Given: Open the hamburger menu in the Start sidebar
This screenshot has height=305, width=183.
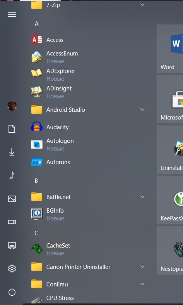Looking at the screenshot, I should tap(12, 15).
